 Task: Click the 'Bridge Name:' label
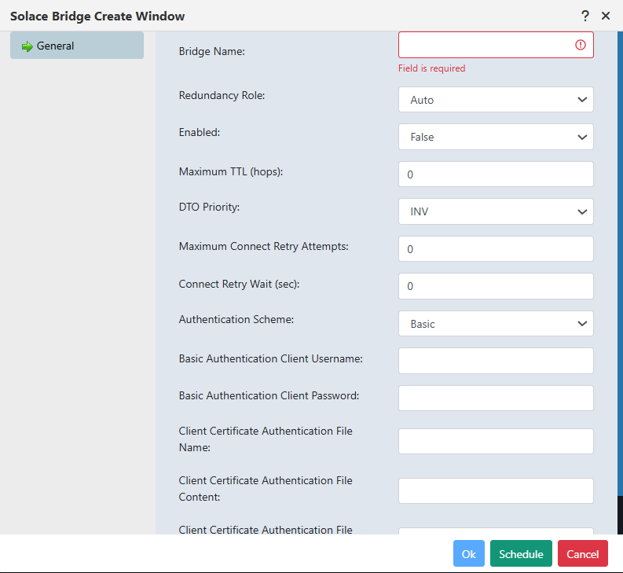click(x=212, y=51)
